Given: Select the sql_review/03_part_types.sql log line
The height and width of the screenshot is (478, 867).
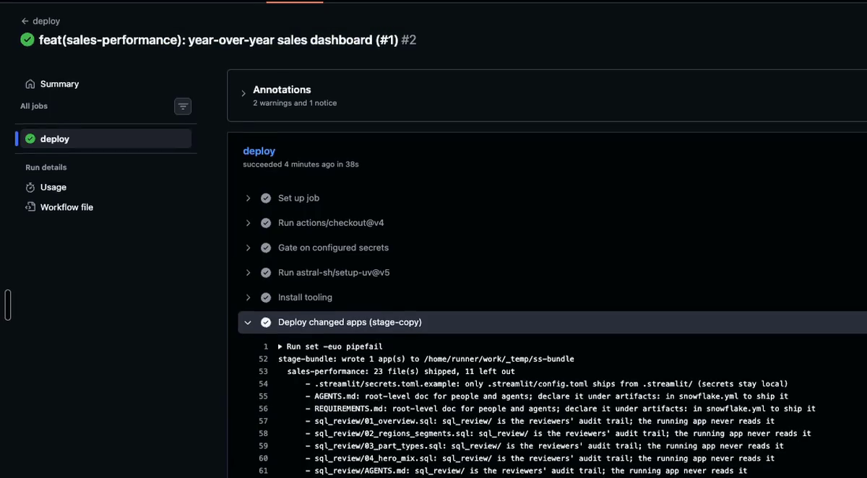Looking at the screenshot, I should point(545,446).
